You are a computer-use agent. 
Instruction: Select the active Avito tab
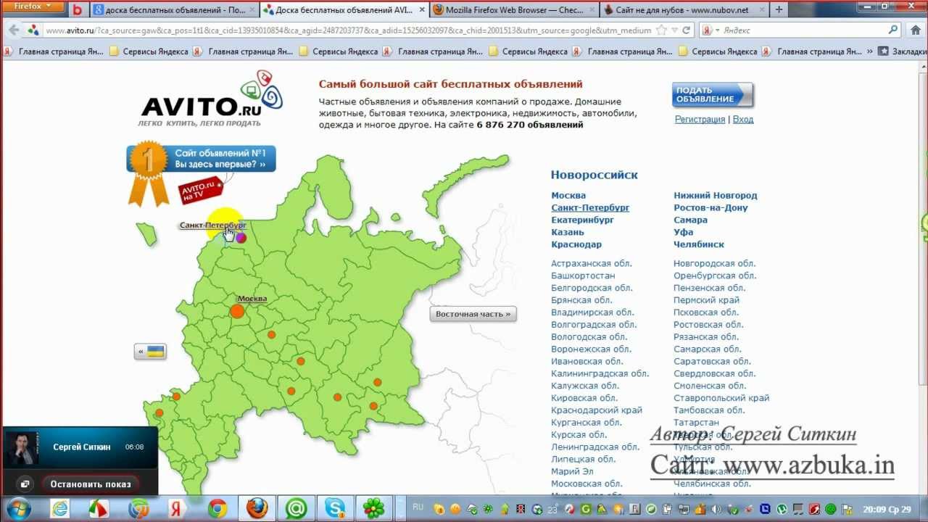(344, 10)
